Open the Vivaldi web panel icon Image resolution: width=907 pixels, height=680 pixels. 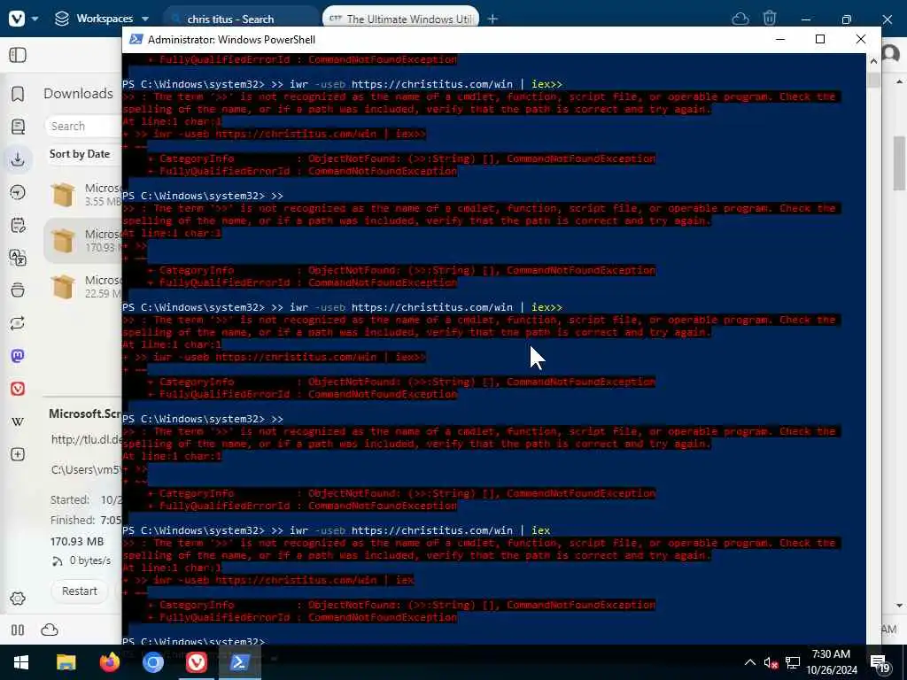coord(18,389)
